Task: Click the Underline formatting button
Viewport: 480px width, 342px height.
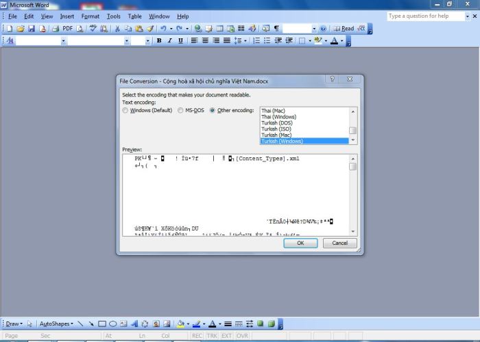Action: (x=180, y=40)
